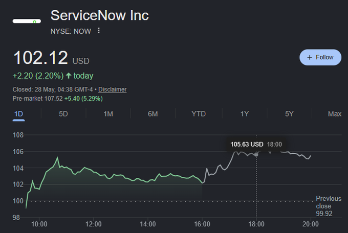348x233 pixels.
Task: Click the 104 price axis label
Action: pos(18,168)
